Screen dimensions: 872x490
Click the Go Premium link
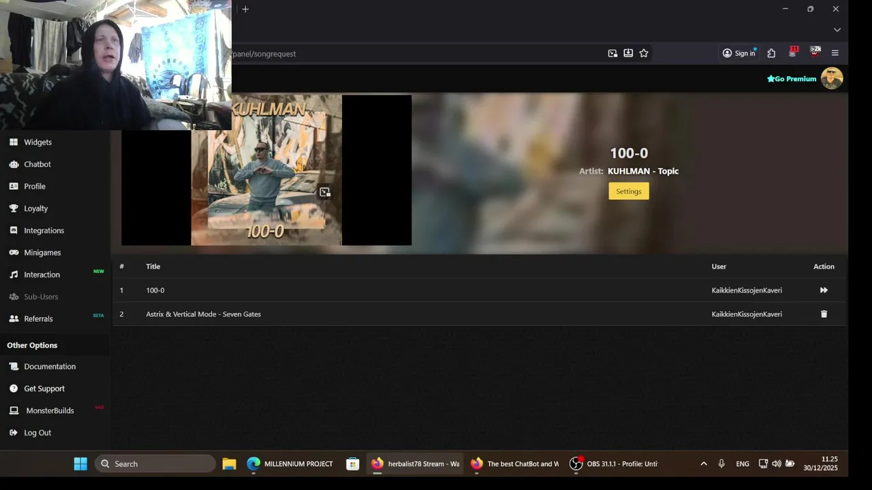(x=792, y=79)
